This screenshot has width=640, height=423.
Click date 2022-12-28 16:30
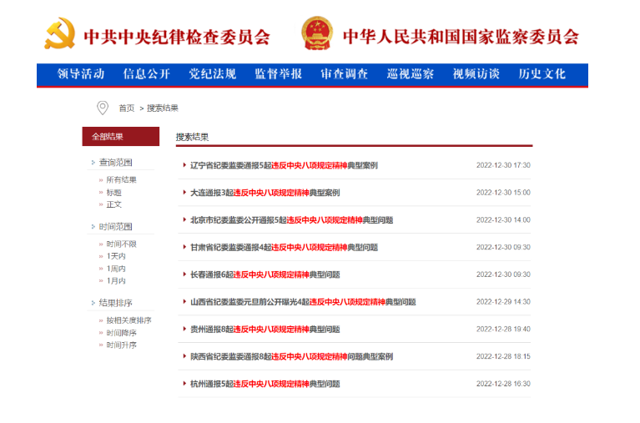tap(503, 385)
